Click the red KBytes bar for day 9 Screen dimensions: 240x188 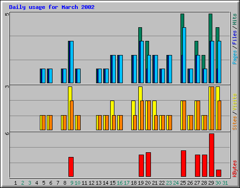tap(71, 167)
